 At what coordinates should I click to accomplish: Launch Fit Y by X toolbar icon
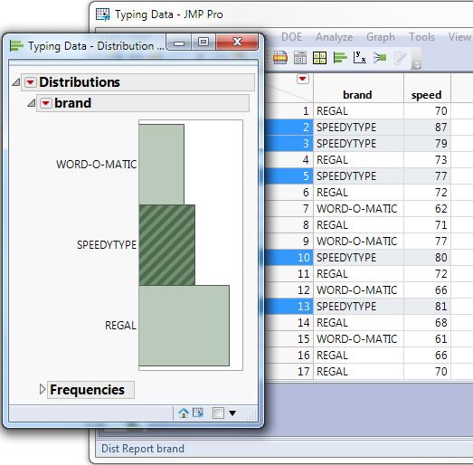click(360, 57)
